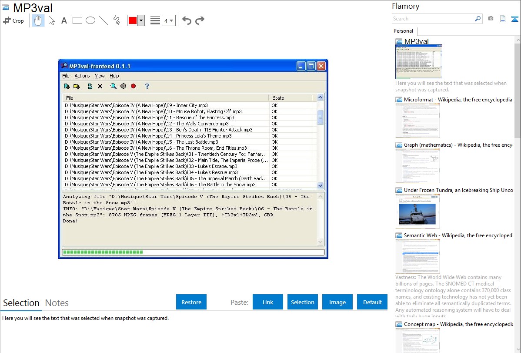Click the paste Image button
Screen dimensions: 521x353
337,302
